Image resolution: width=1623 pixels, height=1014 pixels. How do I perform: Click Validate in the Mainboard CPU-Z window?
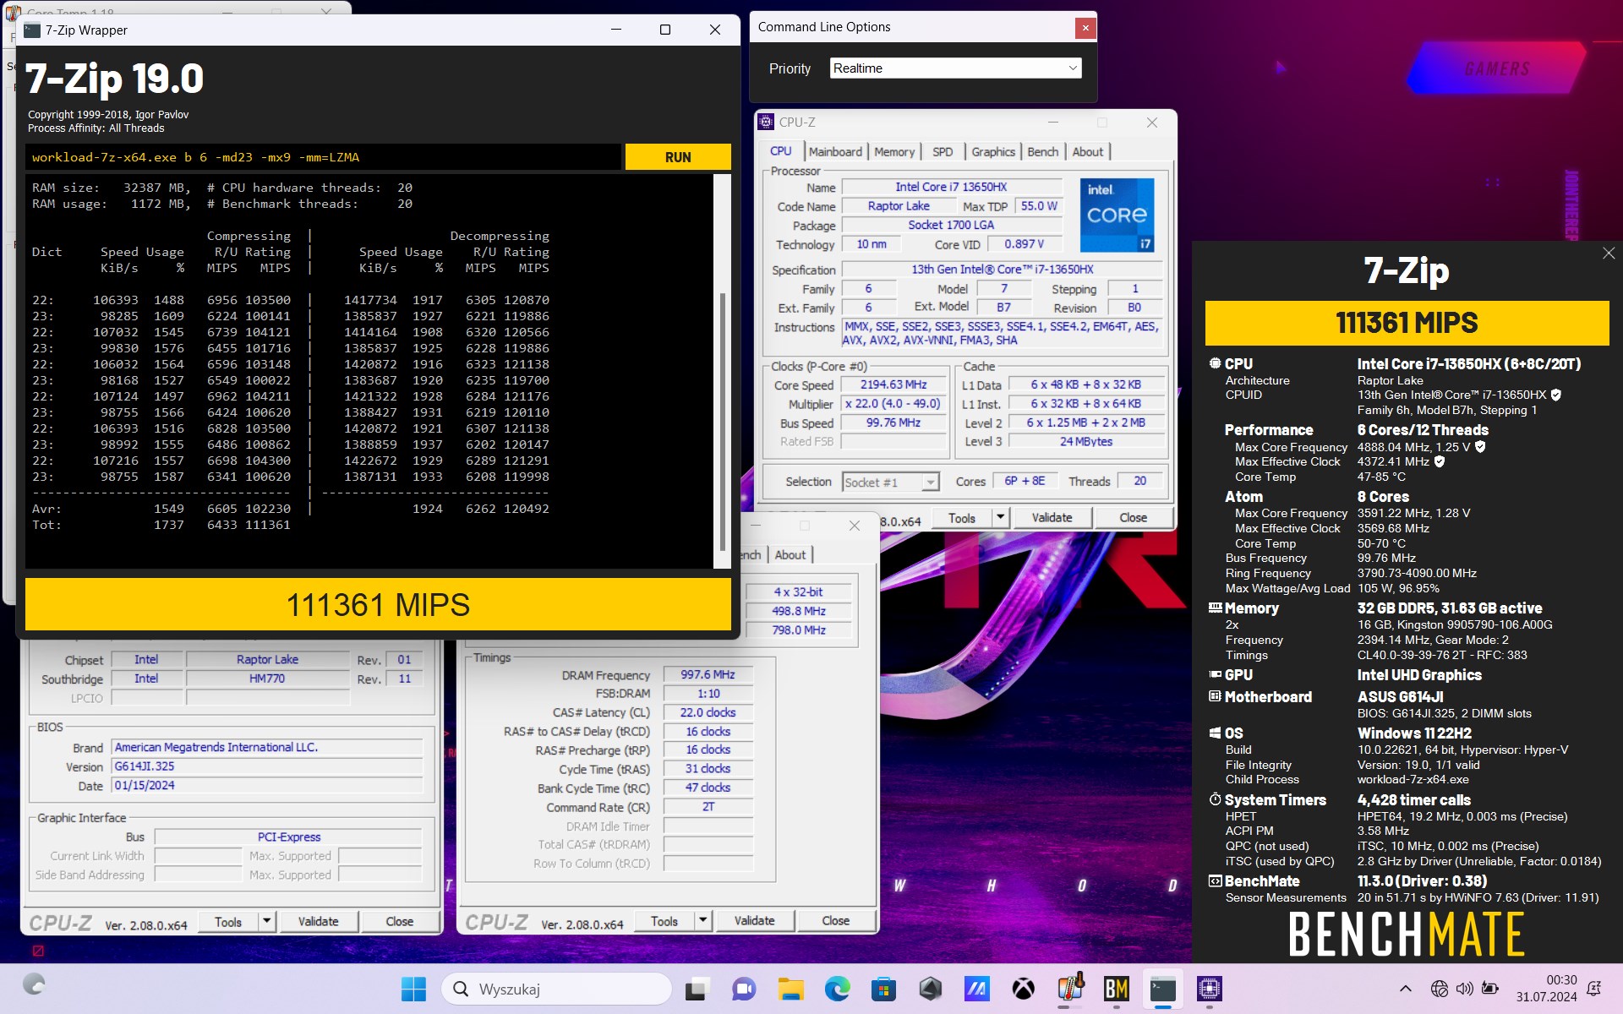coord(319,921)
